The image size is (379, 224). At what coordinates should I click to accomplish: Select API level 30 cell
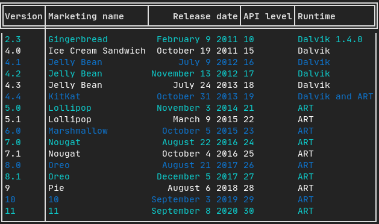point(249,211)
